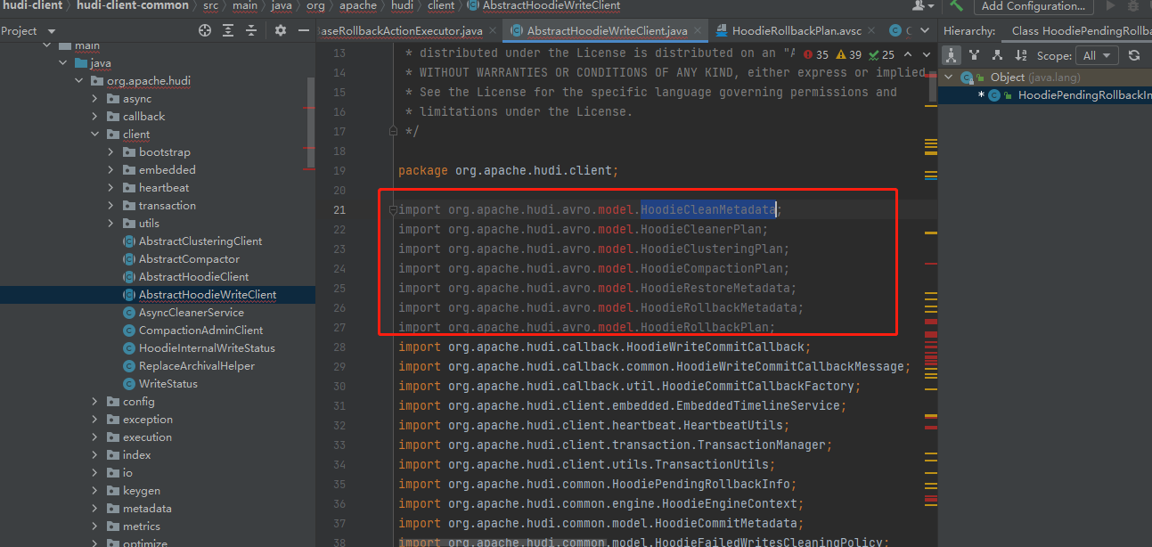This screenshot has width=1152, height=547.
Task: Close the BaseRollbackActionExecutor.java tab
Action: 494,31
